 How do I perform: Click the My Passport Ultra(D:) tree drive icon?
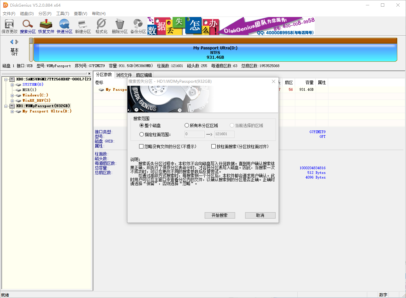pyautogui.click(x=18, y=111)
